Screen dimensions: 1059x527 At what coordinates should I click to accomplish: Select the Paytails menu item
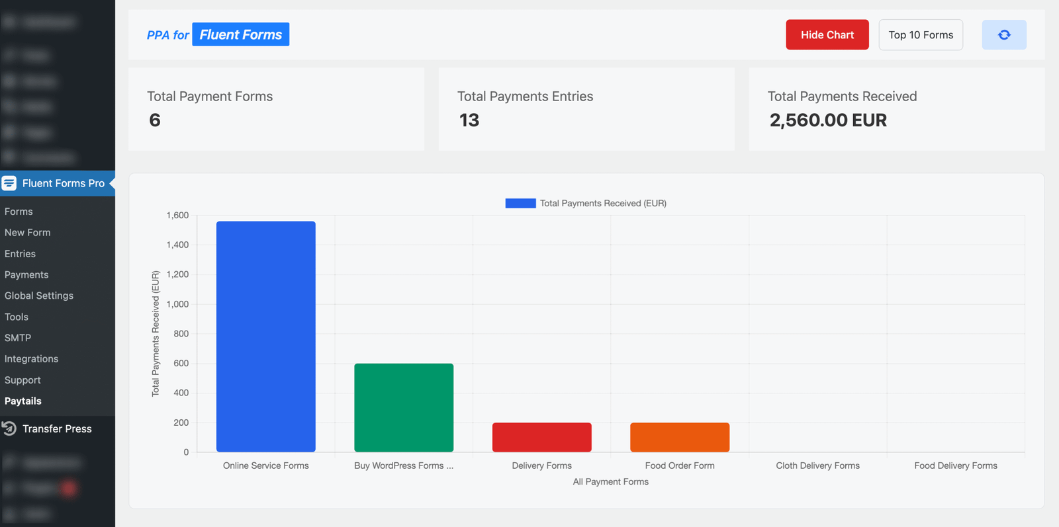[23, 401]
